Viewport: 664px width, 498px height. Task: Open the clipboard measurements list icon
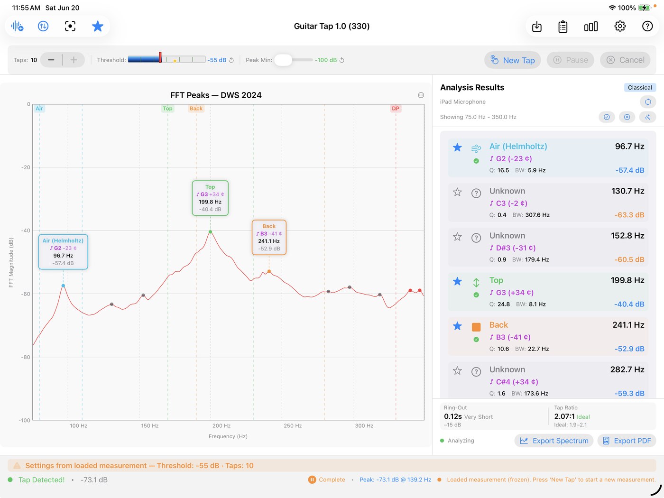pyautogui.click(x=563, y=27)
